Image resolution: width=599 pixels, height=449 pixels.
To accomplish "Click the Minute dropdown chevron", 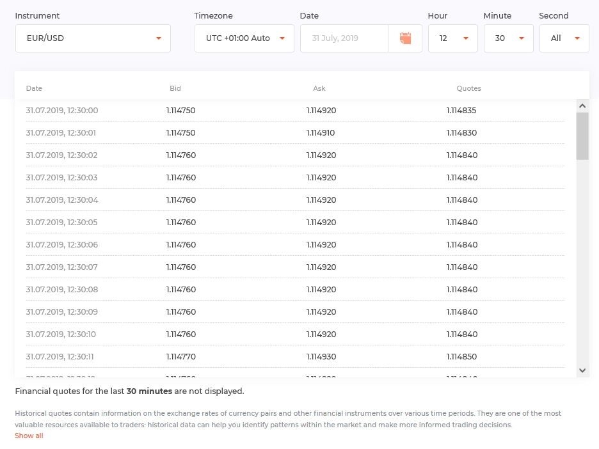I will pos(522,38).
